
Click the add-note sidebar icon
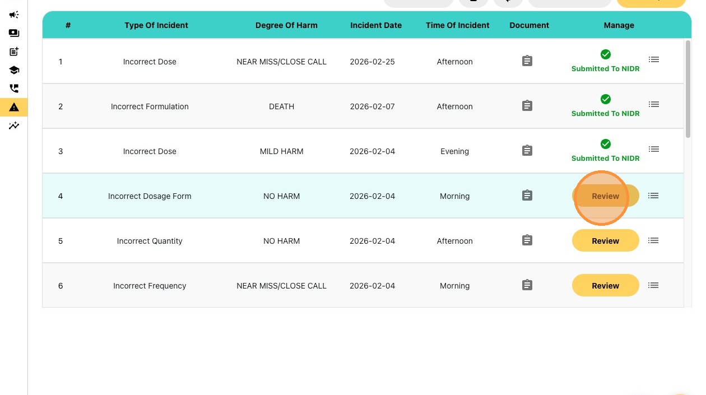[x=14, y=52]
